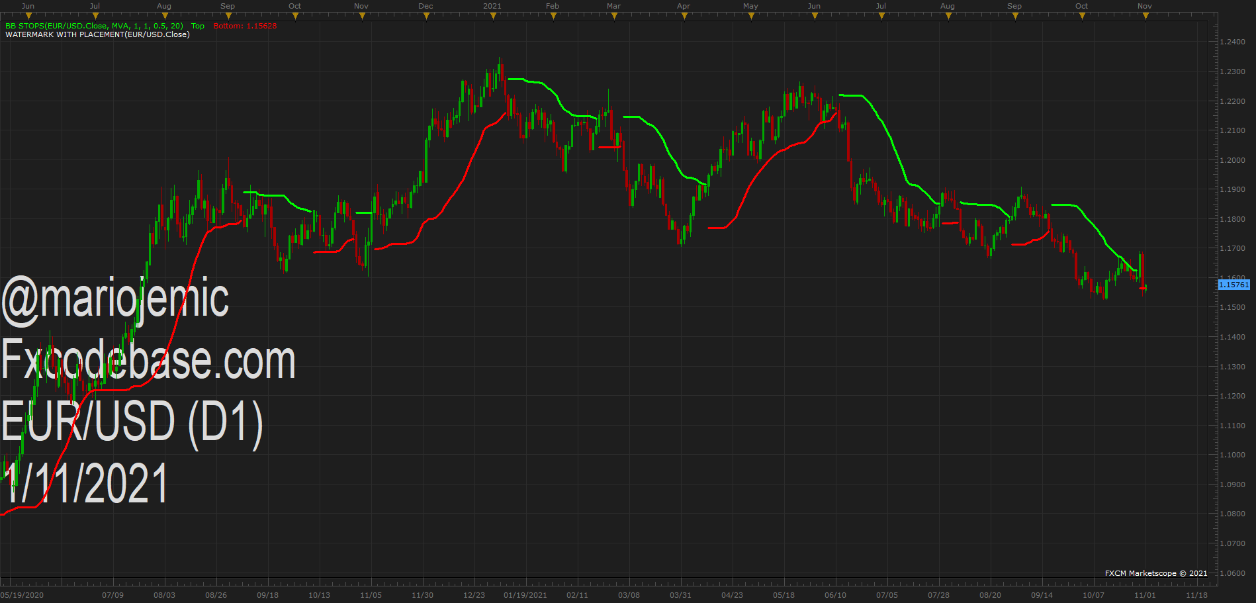Screen dimensions: 1256x603
Task: Click the 09/14 date axis label
Action: tap(1042, 595)
